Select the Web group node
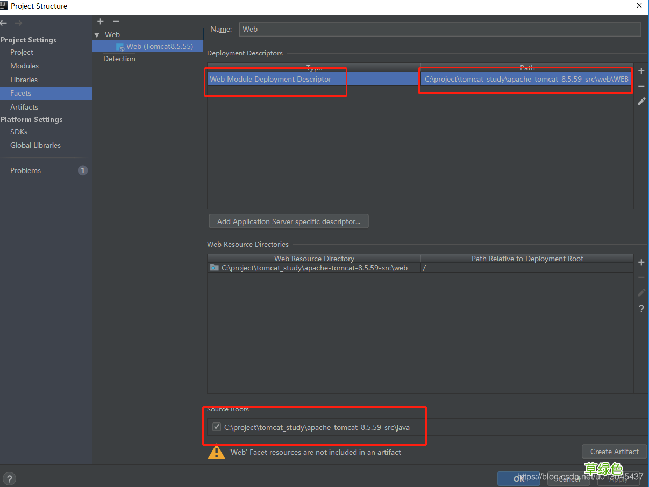The height and width of the screenshot is (487, 649). (112, 34)
